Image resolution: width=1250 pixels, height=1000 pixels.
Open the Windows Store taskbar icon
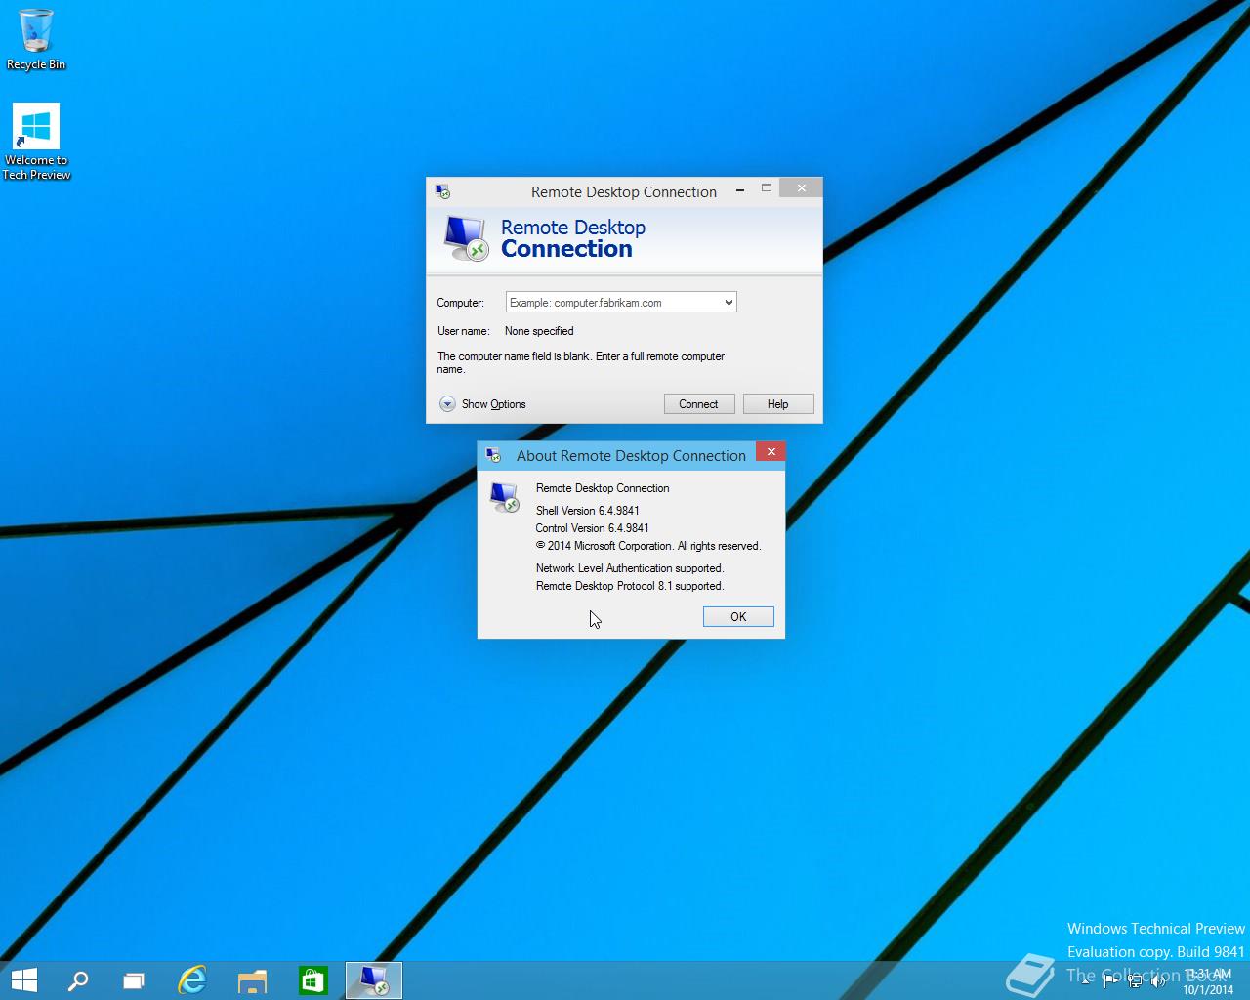click(x=312, y=980)
